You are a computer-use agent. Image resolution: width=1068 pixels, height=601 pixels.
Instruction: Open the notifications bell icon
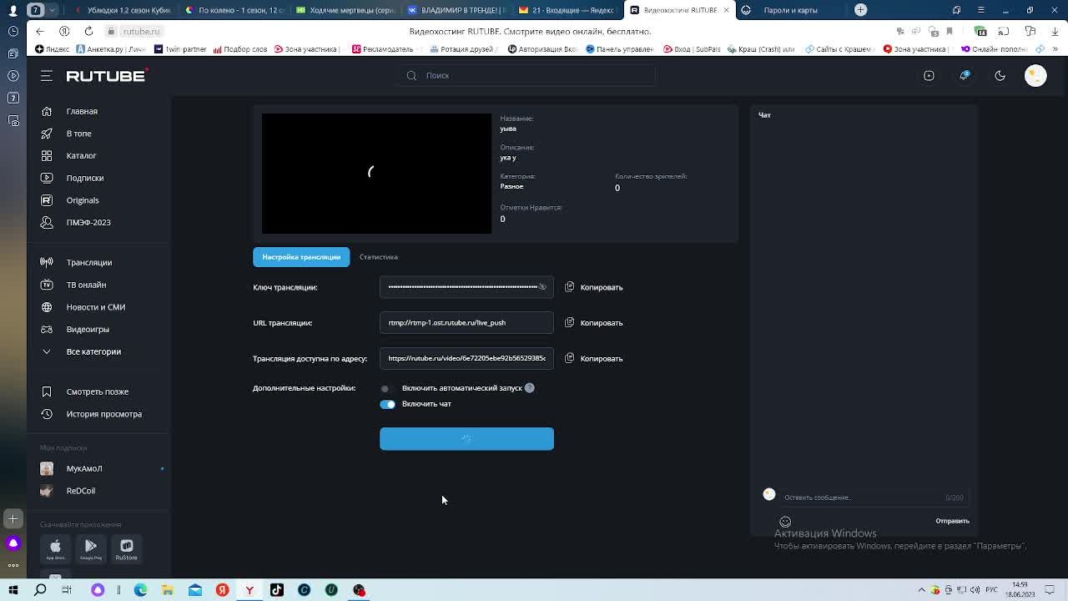965,75
